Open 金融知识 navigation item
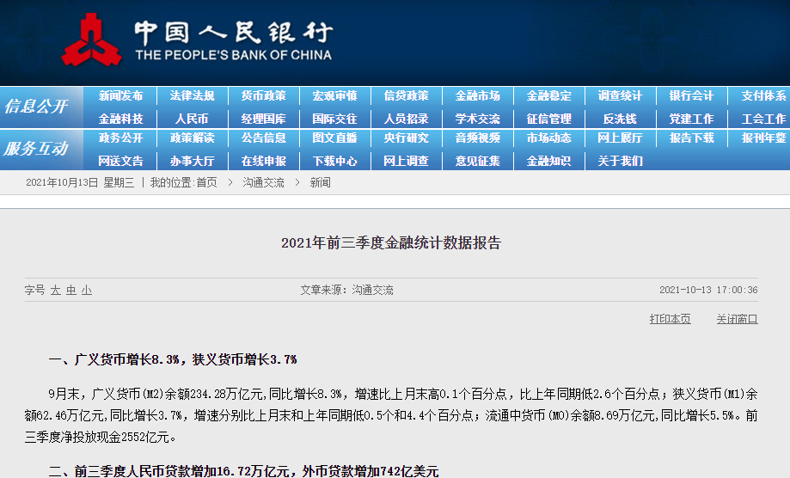The height and width of the screenshot is (478, 790). (548, 161)
